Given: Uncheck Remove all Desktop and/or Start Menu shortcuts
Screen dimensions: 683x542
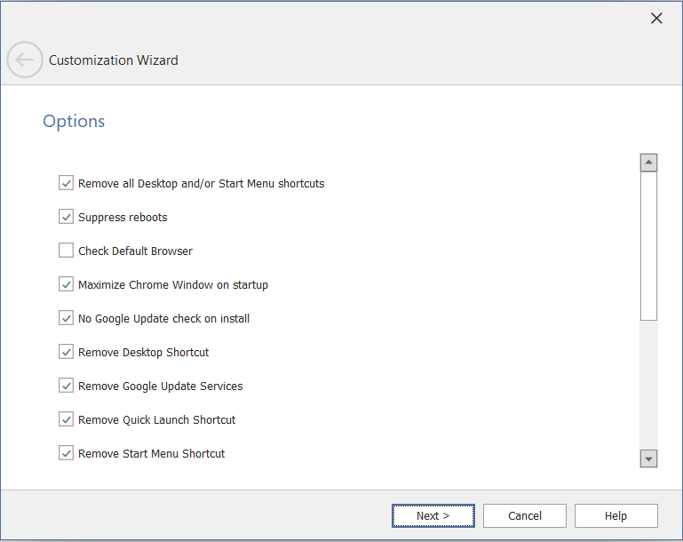Looking at the screenshot, I should 66,183.
